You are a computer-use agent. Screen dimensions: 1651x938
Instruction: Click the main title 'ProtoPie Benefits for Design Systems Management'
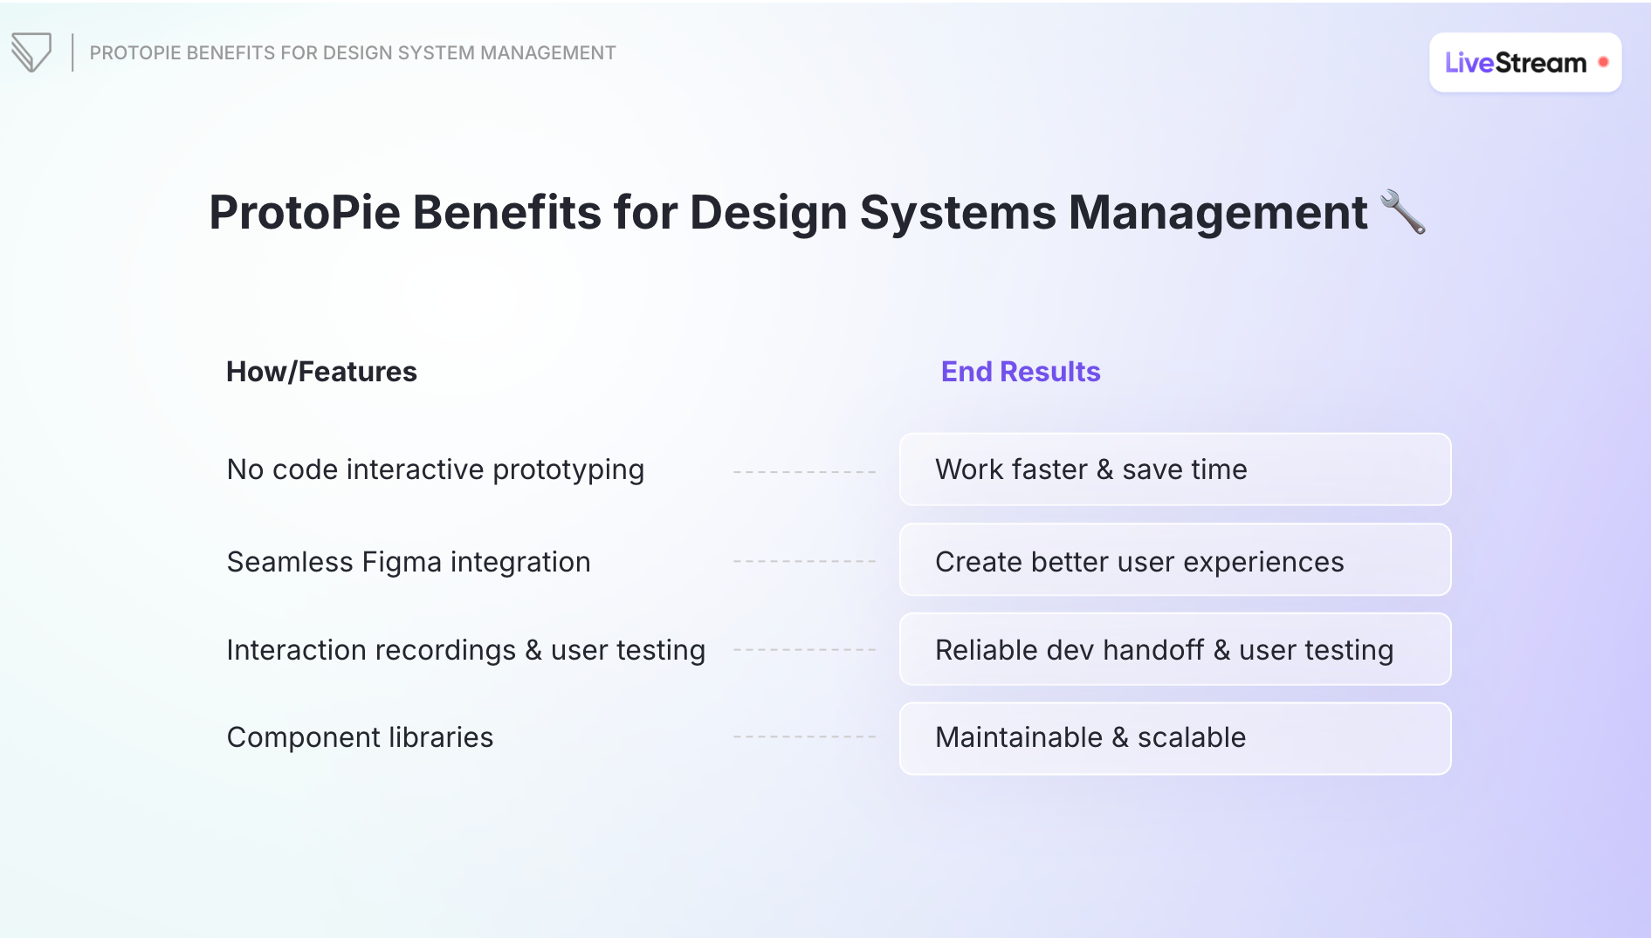click(788, 212)
